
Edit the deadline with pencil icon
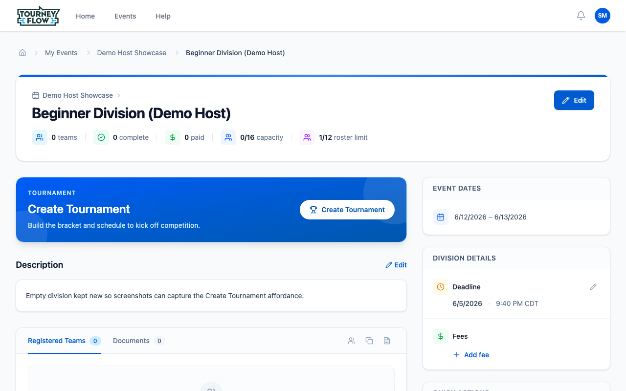tap(593, 287)
